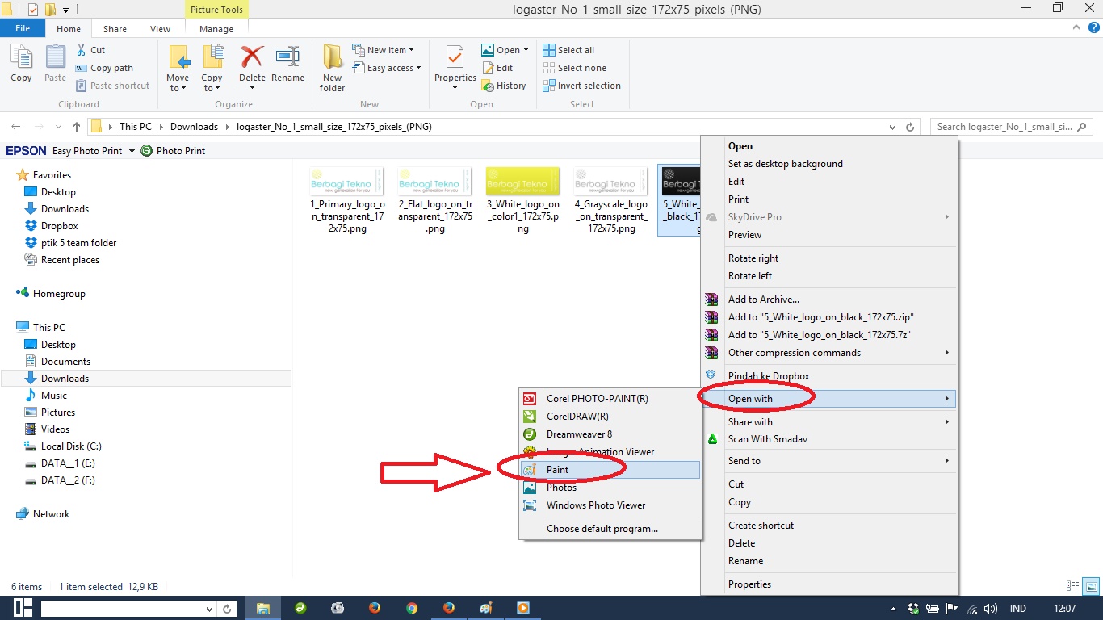
Task: Choose Windows Photo Viewer in the submenu
Action: (x=610, y=505)
